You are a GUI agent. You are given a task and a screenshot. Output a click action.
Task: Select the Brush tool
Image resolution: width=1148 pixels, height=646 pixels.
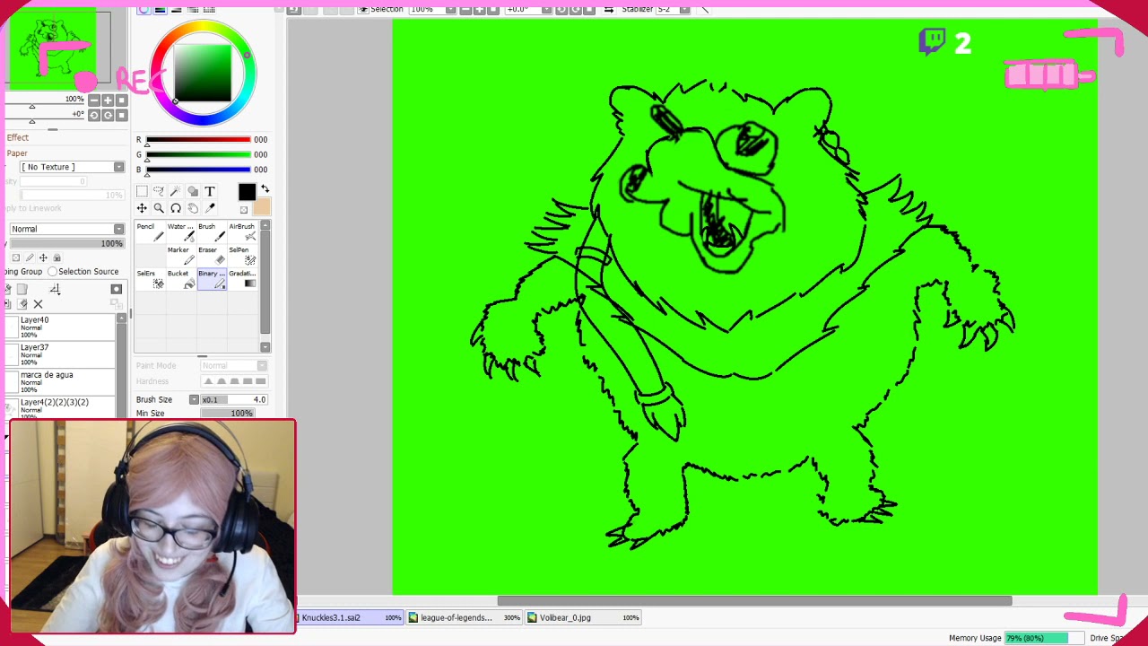click(211, 231)
